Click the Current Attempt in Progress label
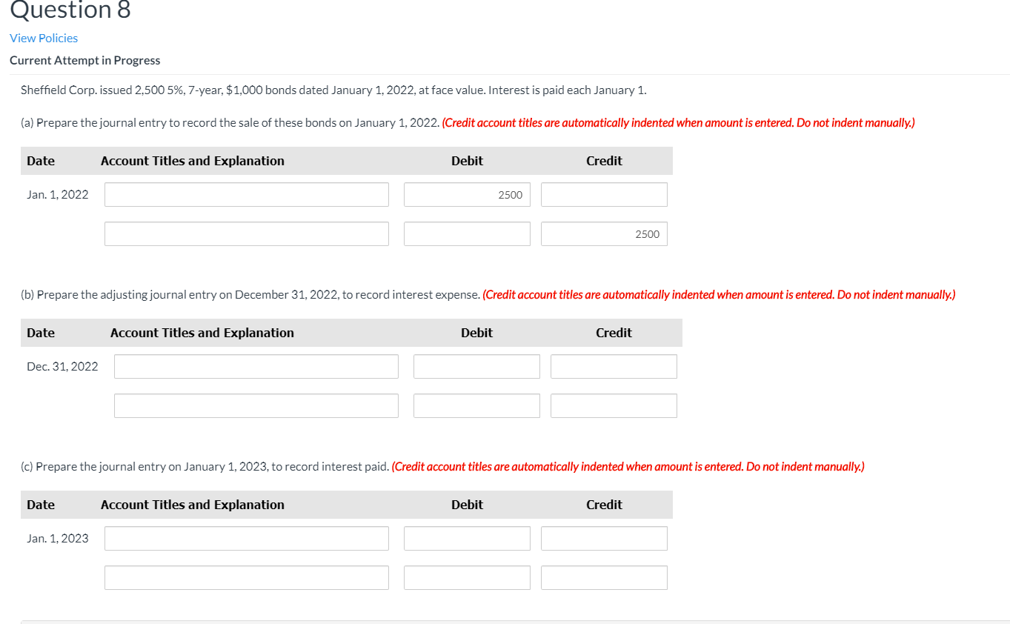1010x624 pixels. point(84,60)
